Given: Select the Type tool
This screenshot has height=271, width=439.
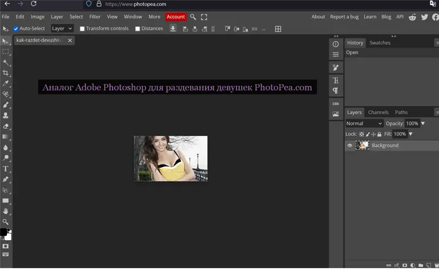Looking at the screenshot, I should point(5,169).
